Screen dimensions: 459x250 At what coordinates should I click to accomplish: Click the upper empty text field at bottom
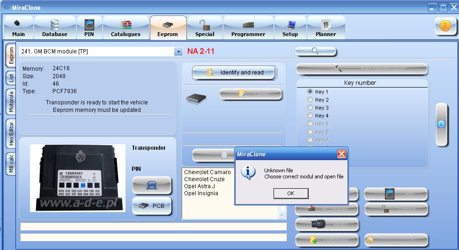click(x=154, y=227)
